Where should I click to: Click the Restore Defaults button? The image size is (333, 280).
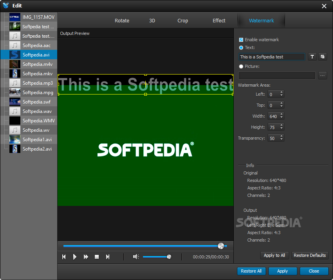pos(309,255)
